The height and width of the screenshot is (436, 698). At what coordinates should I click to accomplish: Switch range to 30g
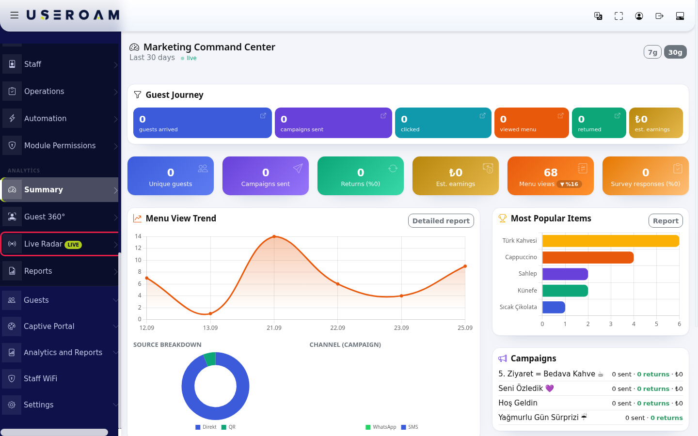click(675, 52)
